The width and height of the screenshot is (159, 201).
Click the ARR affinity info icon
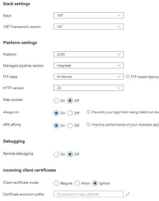(x=88, y=125)
